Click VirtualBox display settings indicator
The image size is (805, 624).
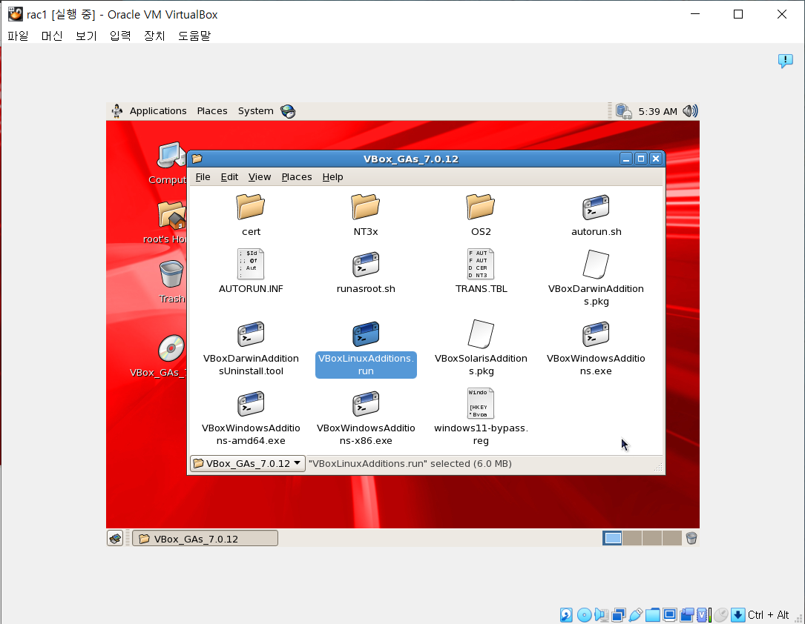[669, 615]
